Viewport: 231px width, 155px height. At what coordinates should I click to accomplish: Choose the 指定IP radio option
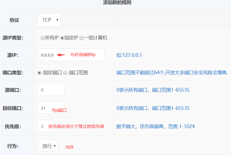(x=62, y=38)
